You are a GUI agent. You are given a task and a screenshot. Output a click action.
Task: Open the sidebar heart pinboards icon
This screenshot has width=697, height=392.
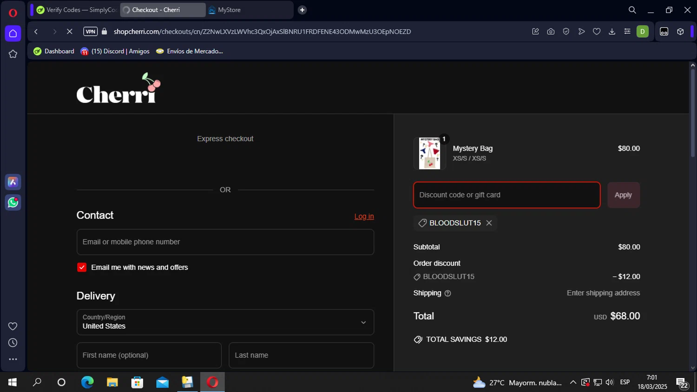tap(13, 326)
